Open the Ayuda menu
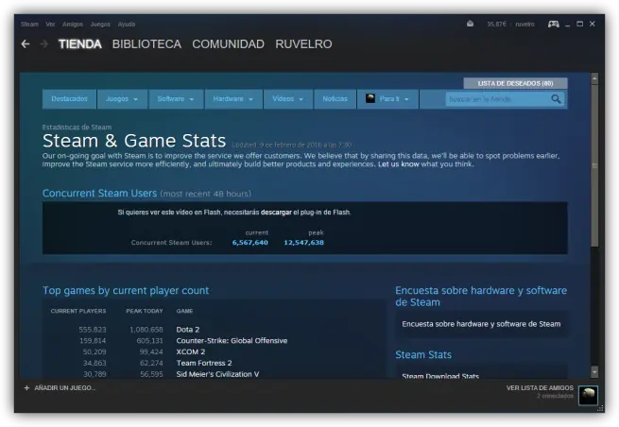 [127, 24]
